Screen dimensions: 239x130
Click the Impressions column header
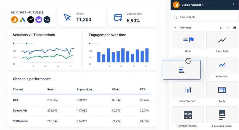85,89
